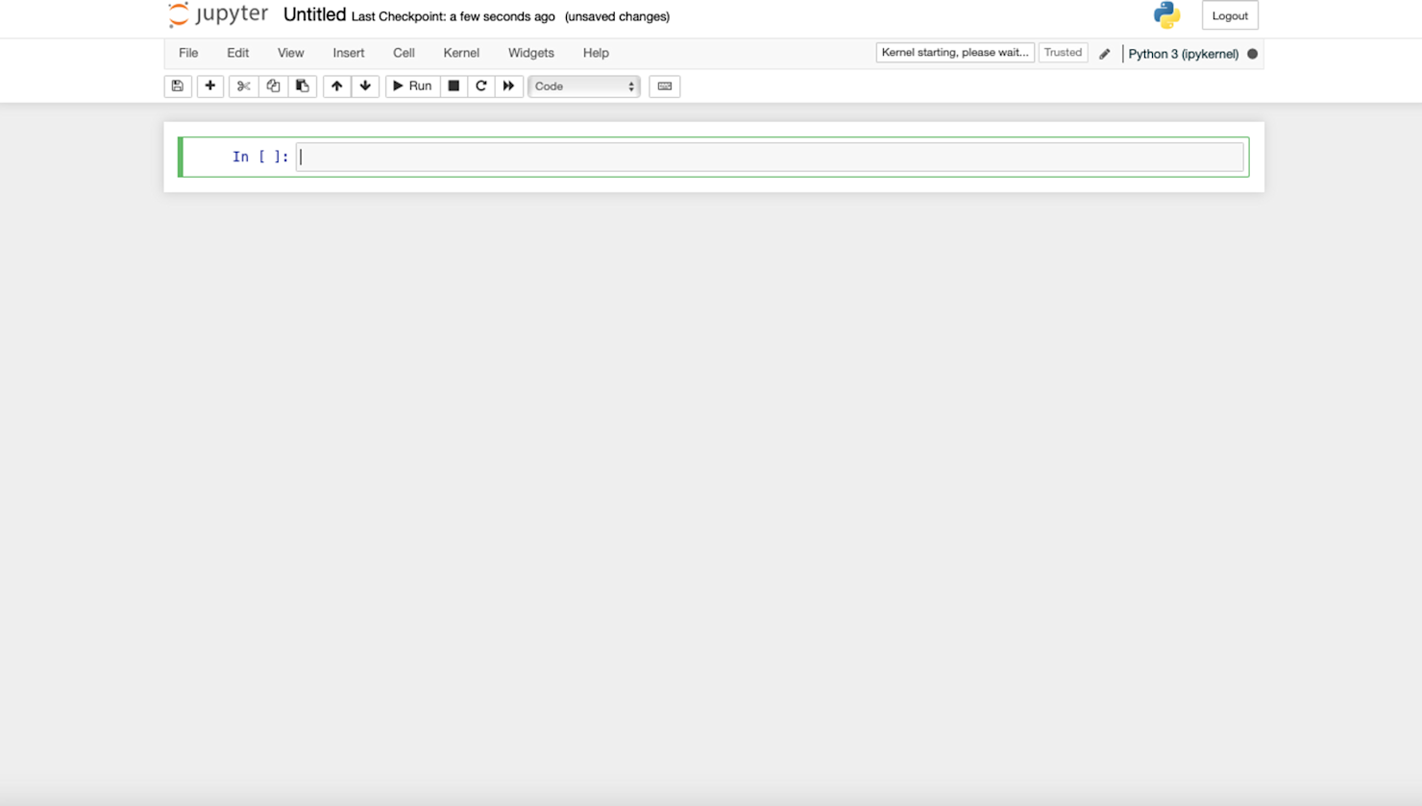The image size is (1422, 806).
Task: Copy the selected cell with the copy icon
Action: pyautogui.click(x=273, y=86)
